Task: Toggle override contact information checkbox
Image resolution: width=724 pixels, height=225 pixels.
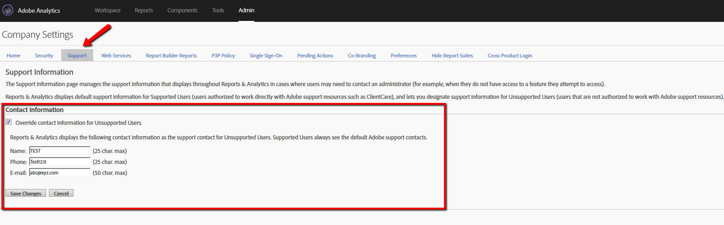Action: coord(9,122)
